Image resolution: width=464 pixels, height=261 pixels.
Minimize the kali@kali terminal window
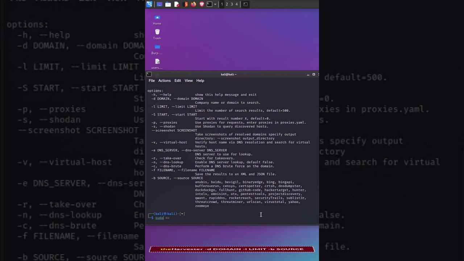308,74
